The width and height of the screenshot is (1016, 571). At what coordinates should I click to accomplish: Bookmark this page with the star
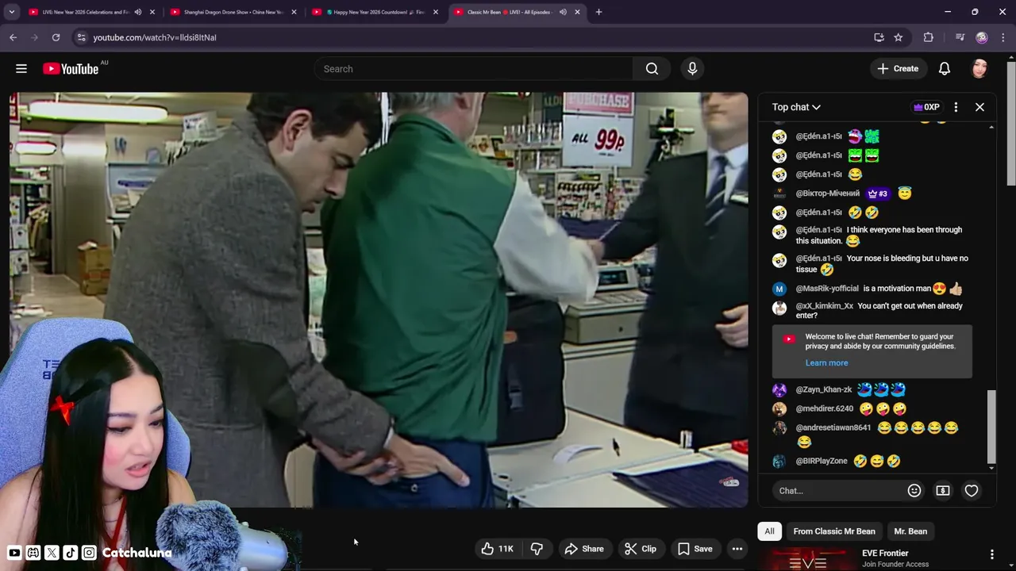pyautogui.click(x=898, y=37)
